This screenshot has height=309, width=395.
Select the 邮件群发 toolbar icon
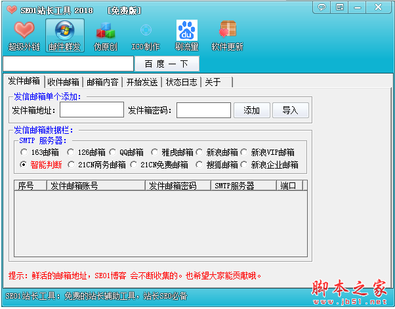(65, 35)
